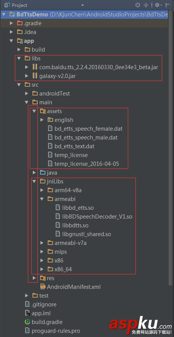Select the BdTtsDemo project folder icon
Image resolution: width=174 pixels, height=337 pixels.
pos(12,15)
